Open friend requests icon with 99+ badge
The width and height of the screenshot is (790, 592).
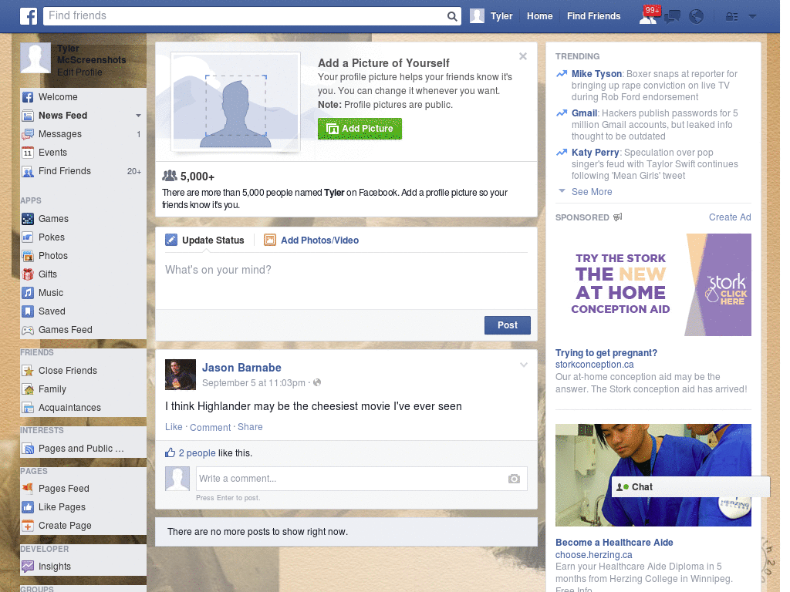tap(648, 16)
